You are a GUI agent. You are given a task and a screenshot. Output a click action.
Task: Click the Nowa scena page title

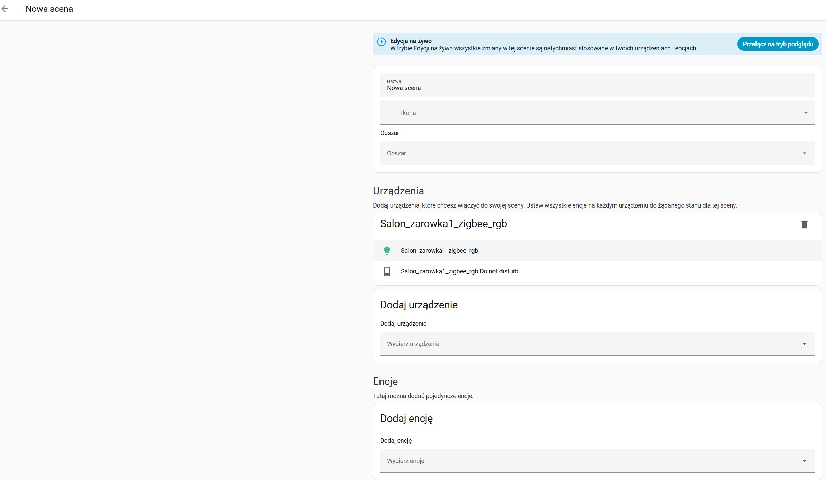point(49,9)
